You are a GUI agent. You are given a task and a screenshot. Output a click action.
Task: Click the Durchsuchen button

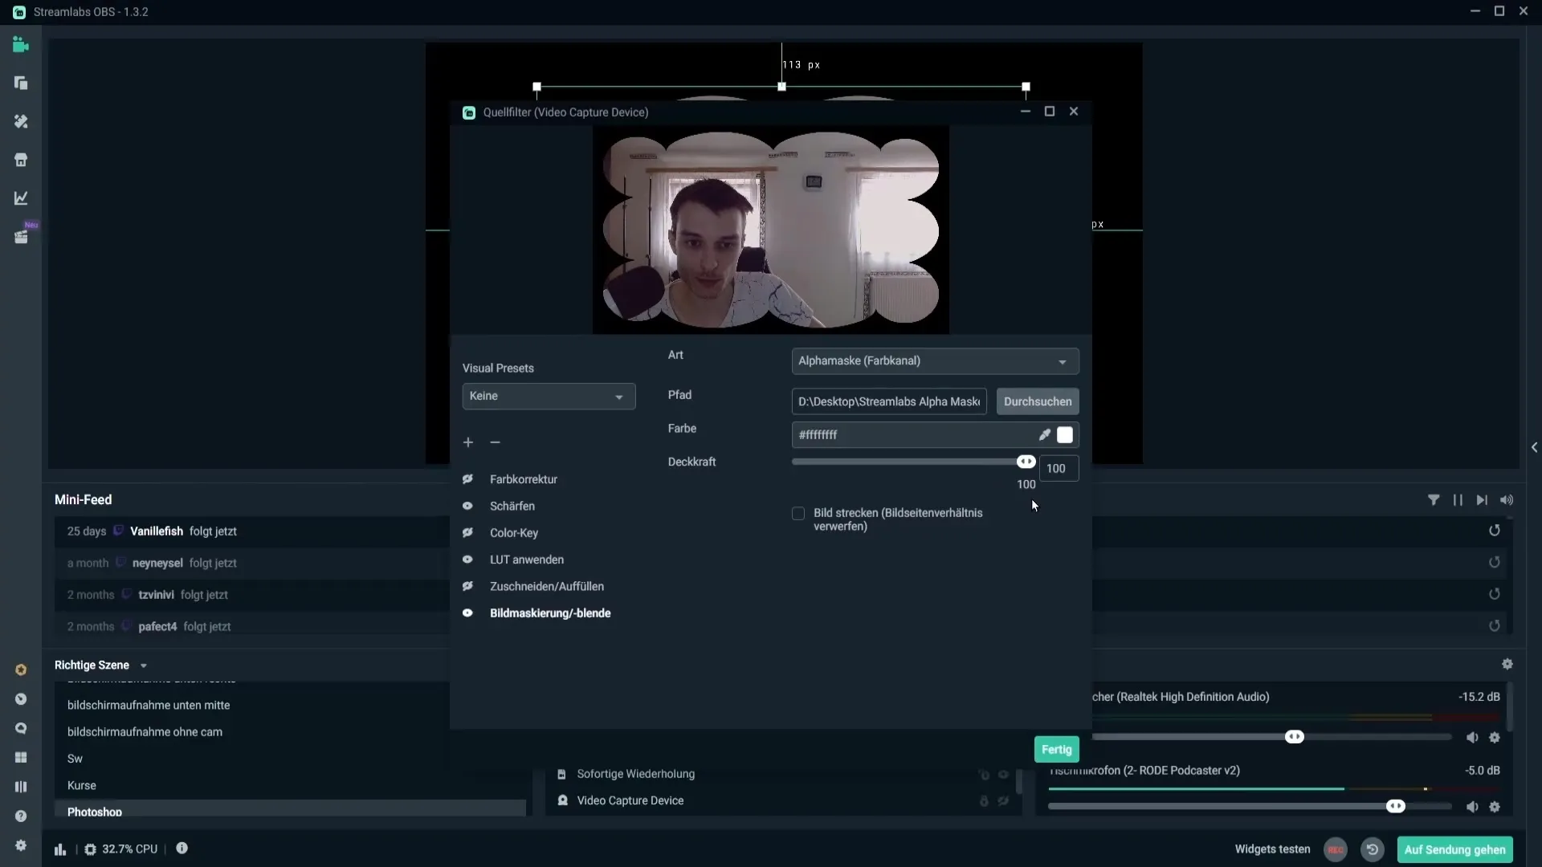[1037, 401]
